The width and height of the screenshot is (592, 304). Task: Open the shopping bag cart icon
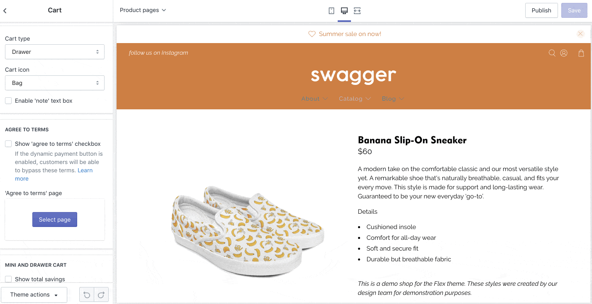coord(581,53)
